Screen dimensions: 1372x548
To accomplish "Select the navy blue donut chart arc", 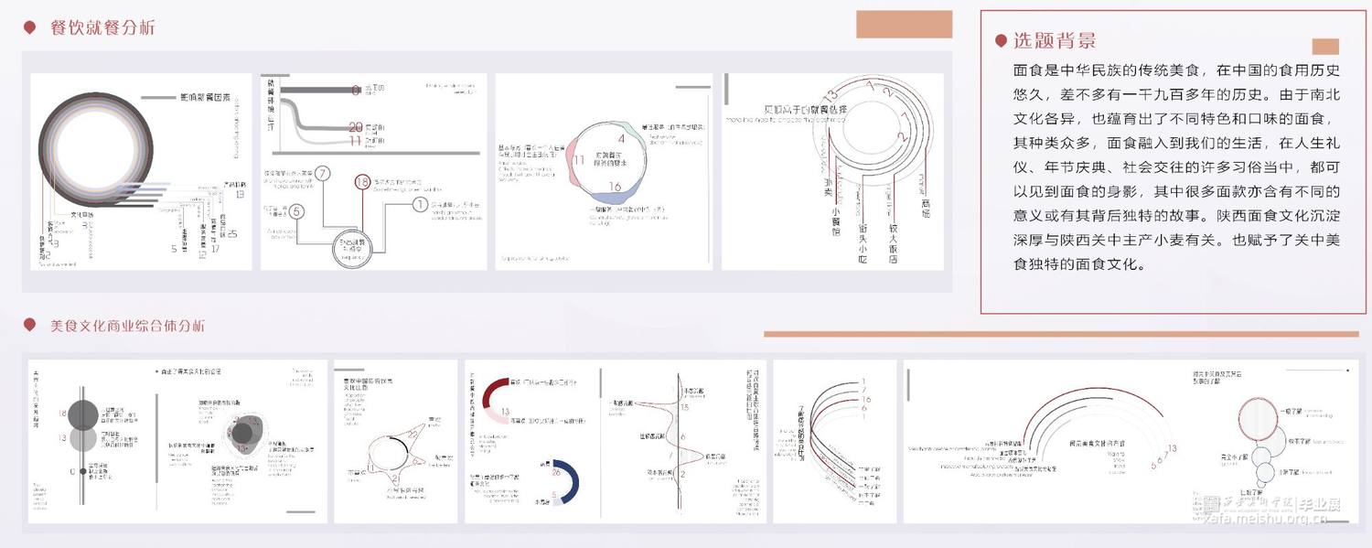I will (569, 481).
